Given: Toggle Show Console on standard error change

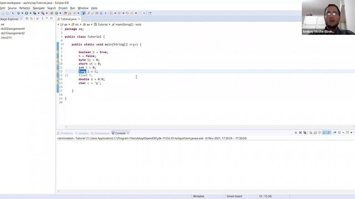Looking at the screenshot, I should coord(329,133).
